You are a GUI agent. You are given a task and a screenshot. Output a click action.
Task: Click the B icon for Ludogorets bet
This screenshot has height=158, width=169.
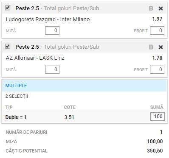(x=151, y=8)
